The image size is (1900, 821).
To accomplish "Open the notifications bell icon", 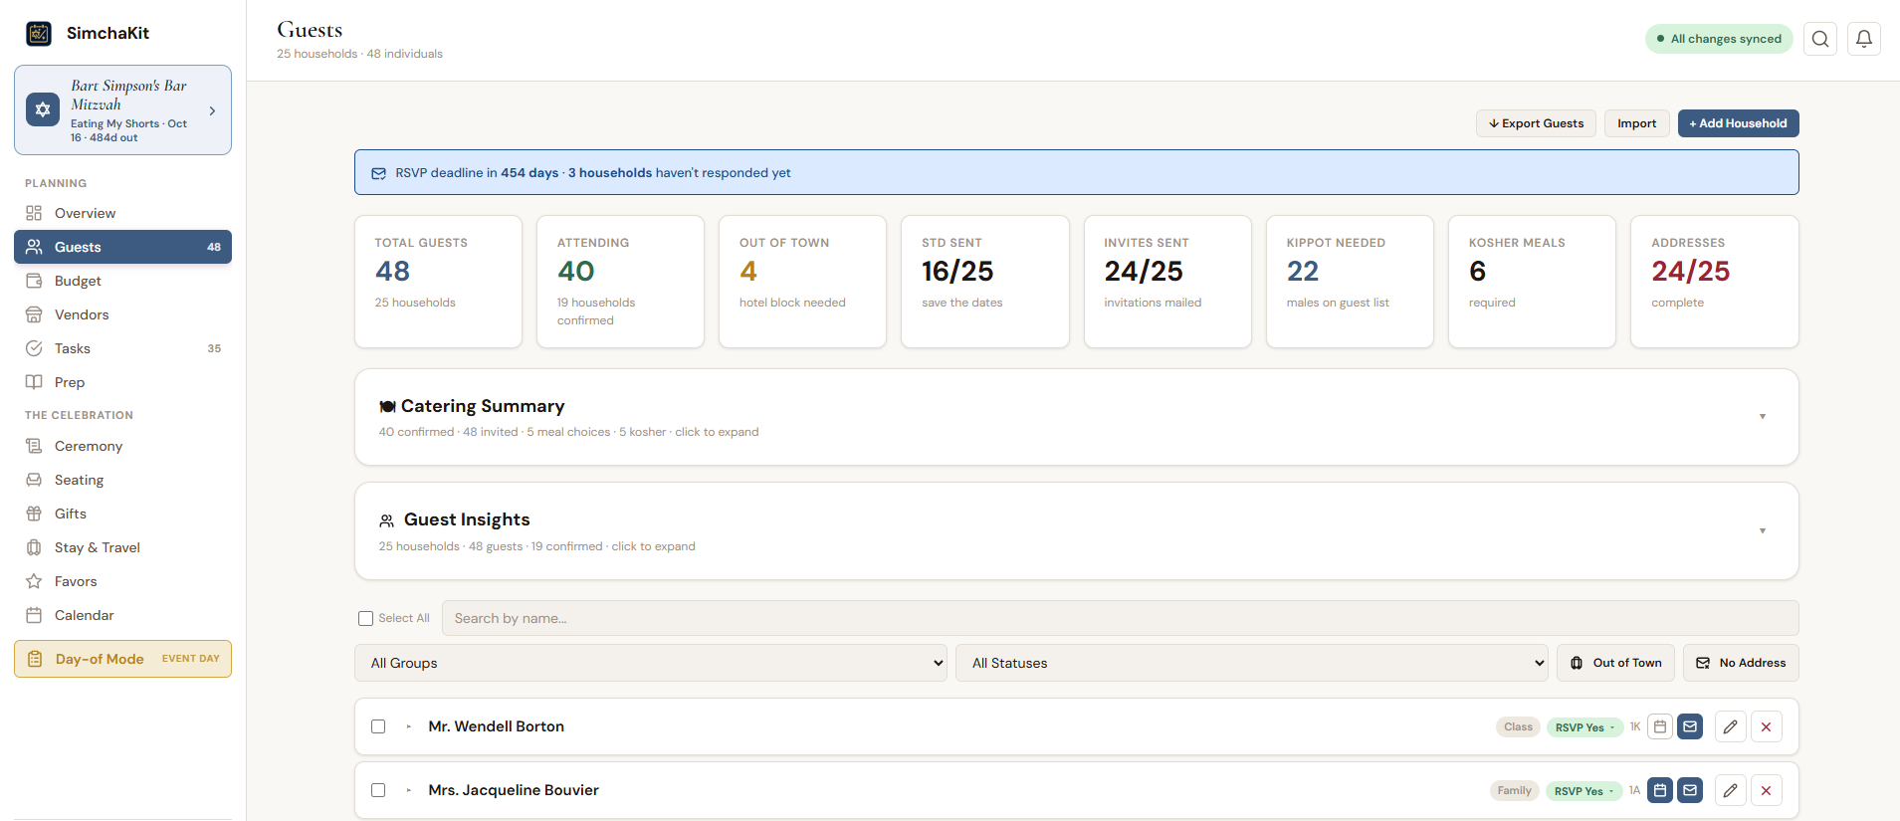I will point(1864,39).
